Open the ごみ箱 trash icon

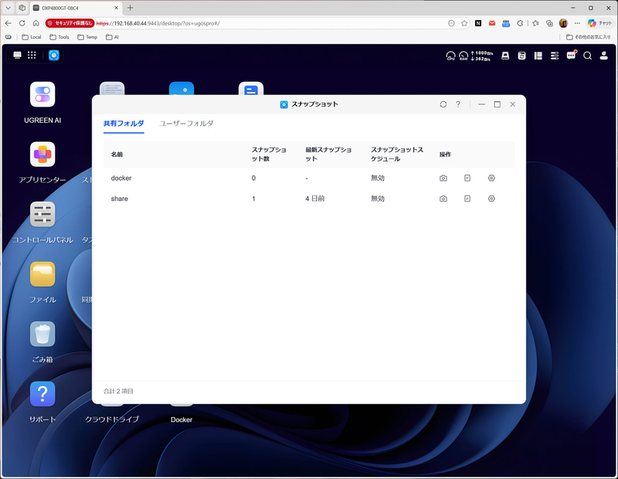coord(42,334)
